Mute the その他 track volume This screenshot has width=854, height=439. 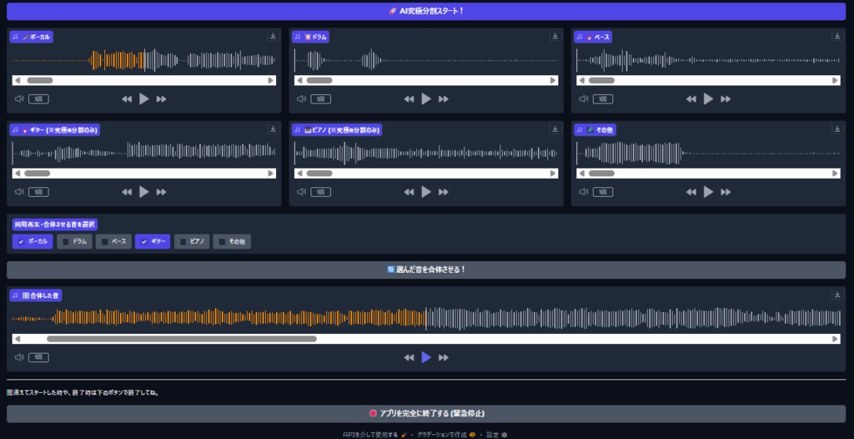point(583,191)
